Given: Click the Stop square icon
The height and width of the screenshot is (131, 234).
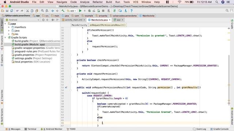Looking at the screenshot, I should [x=103, y=11].
